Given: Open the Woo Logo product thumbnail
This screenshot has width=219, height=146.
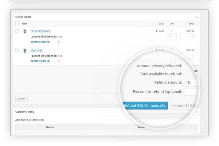Looking at the screenshot, I should [x=25, y=50].
